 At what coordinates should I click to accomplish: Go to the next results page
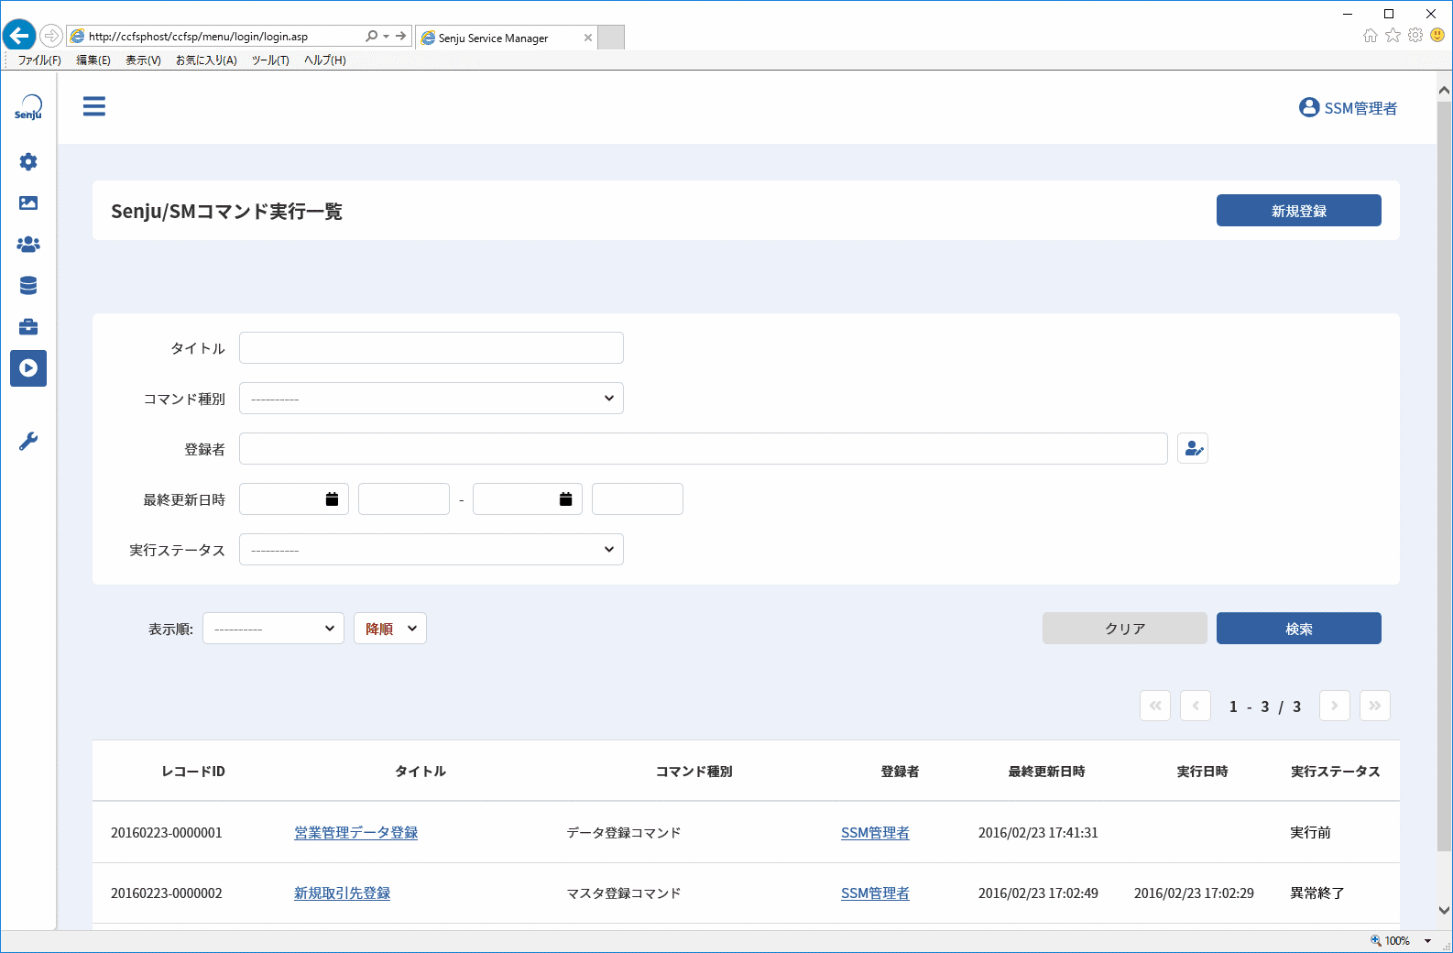click(x=1335, y=706)
